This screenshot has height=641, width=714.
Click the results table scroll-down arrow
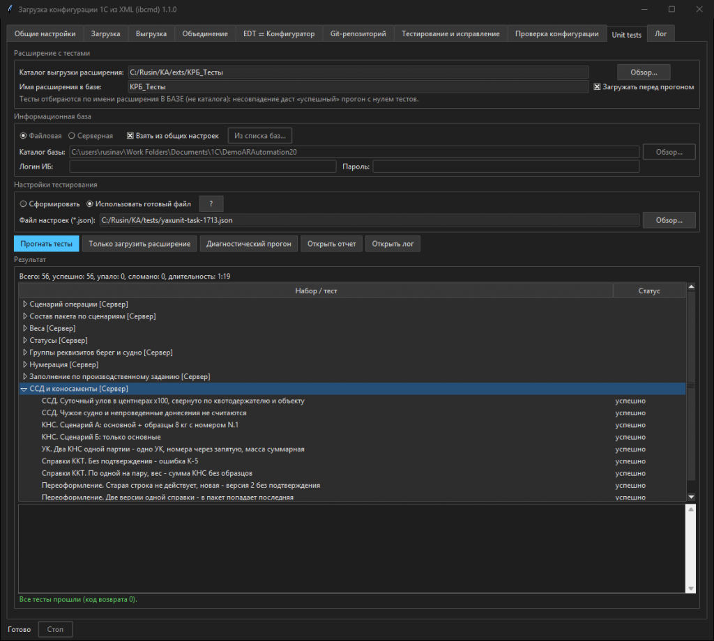[x=691, y=497]
